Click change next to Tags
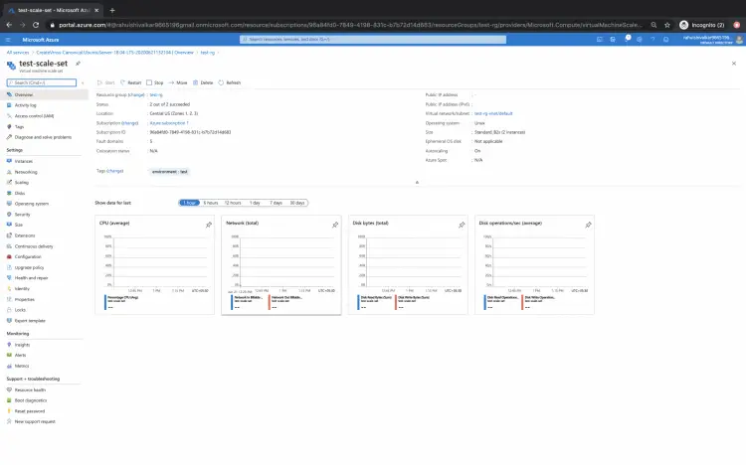This screenshot has height=465, width=746. pyautogui.click(x=114, y=171)
